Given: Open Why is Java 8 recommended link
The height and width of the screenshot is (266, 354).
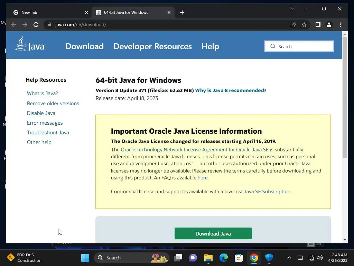Looking at the screenshot, I should pyautogui.click(x=230, y=90).
